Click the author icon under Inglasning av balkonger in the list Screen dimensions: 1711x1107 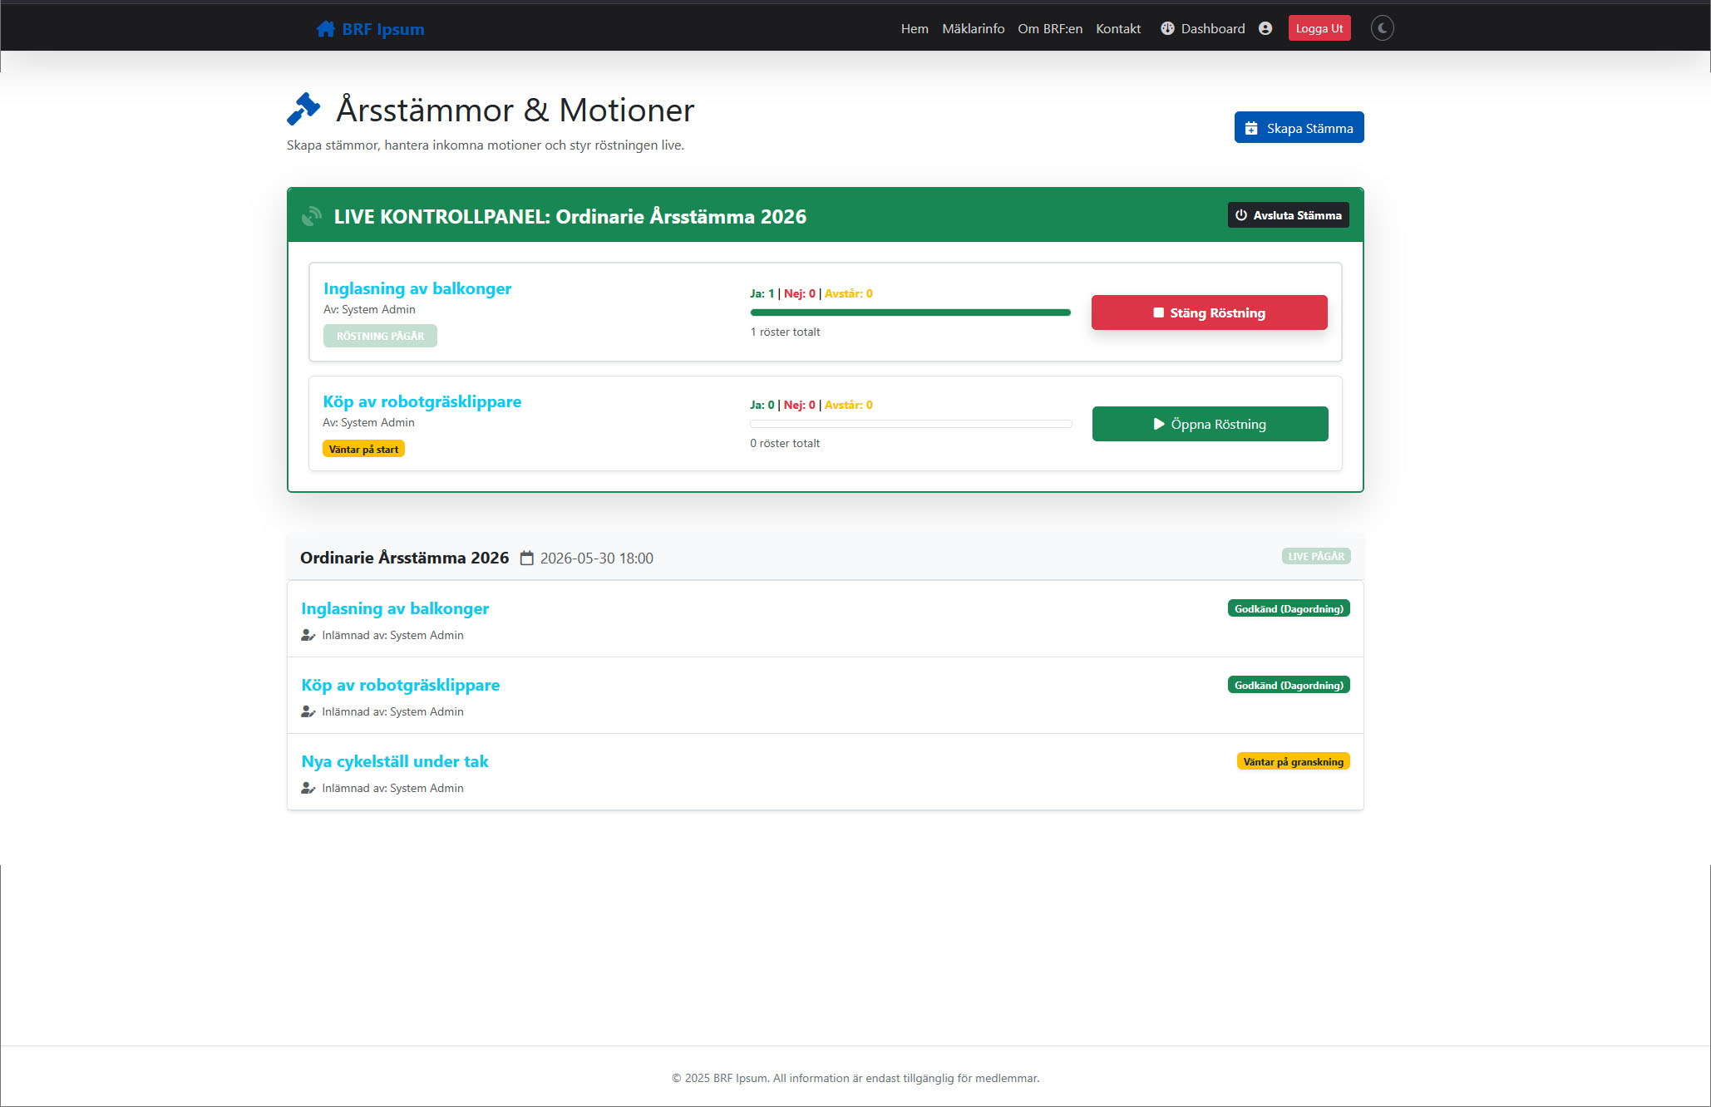click(308, 635)
